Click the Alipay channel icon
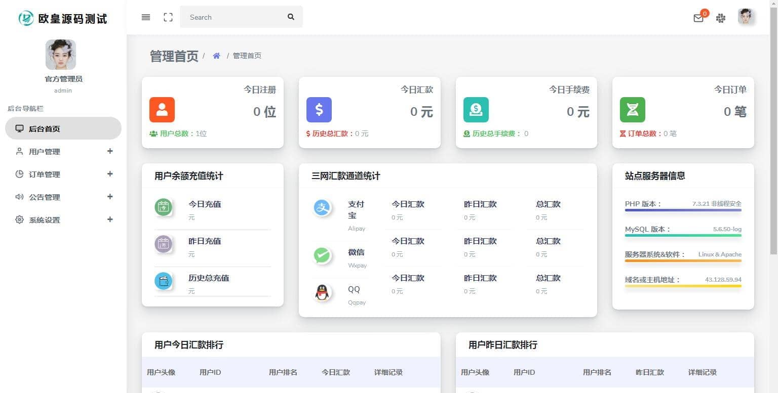This screenshot has width=778, height=393. [x=322, y=207]
